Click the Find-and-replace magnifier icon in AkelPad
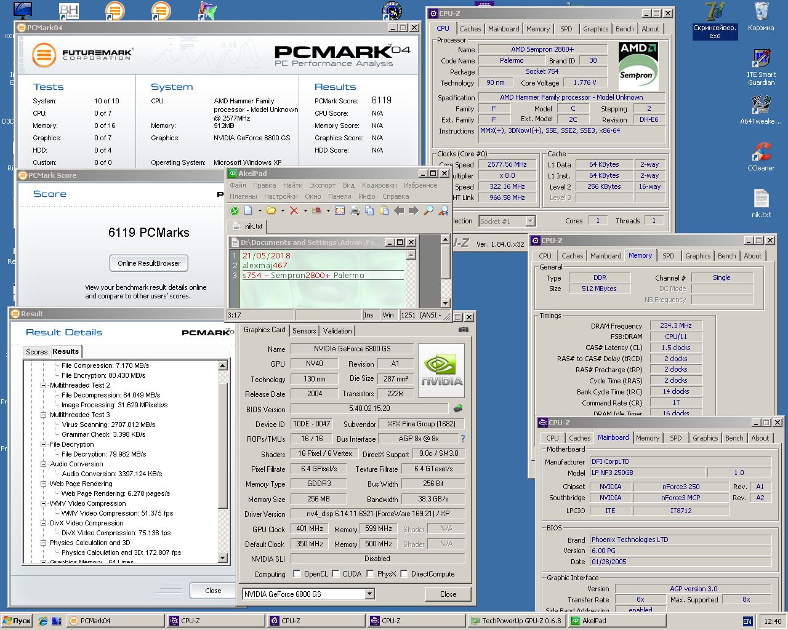 click(443, 210)
